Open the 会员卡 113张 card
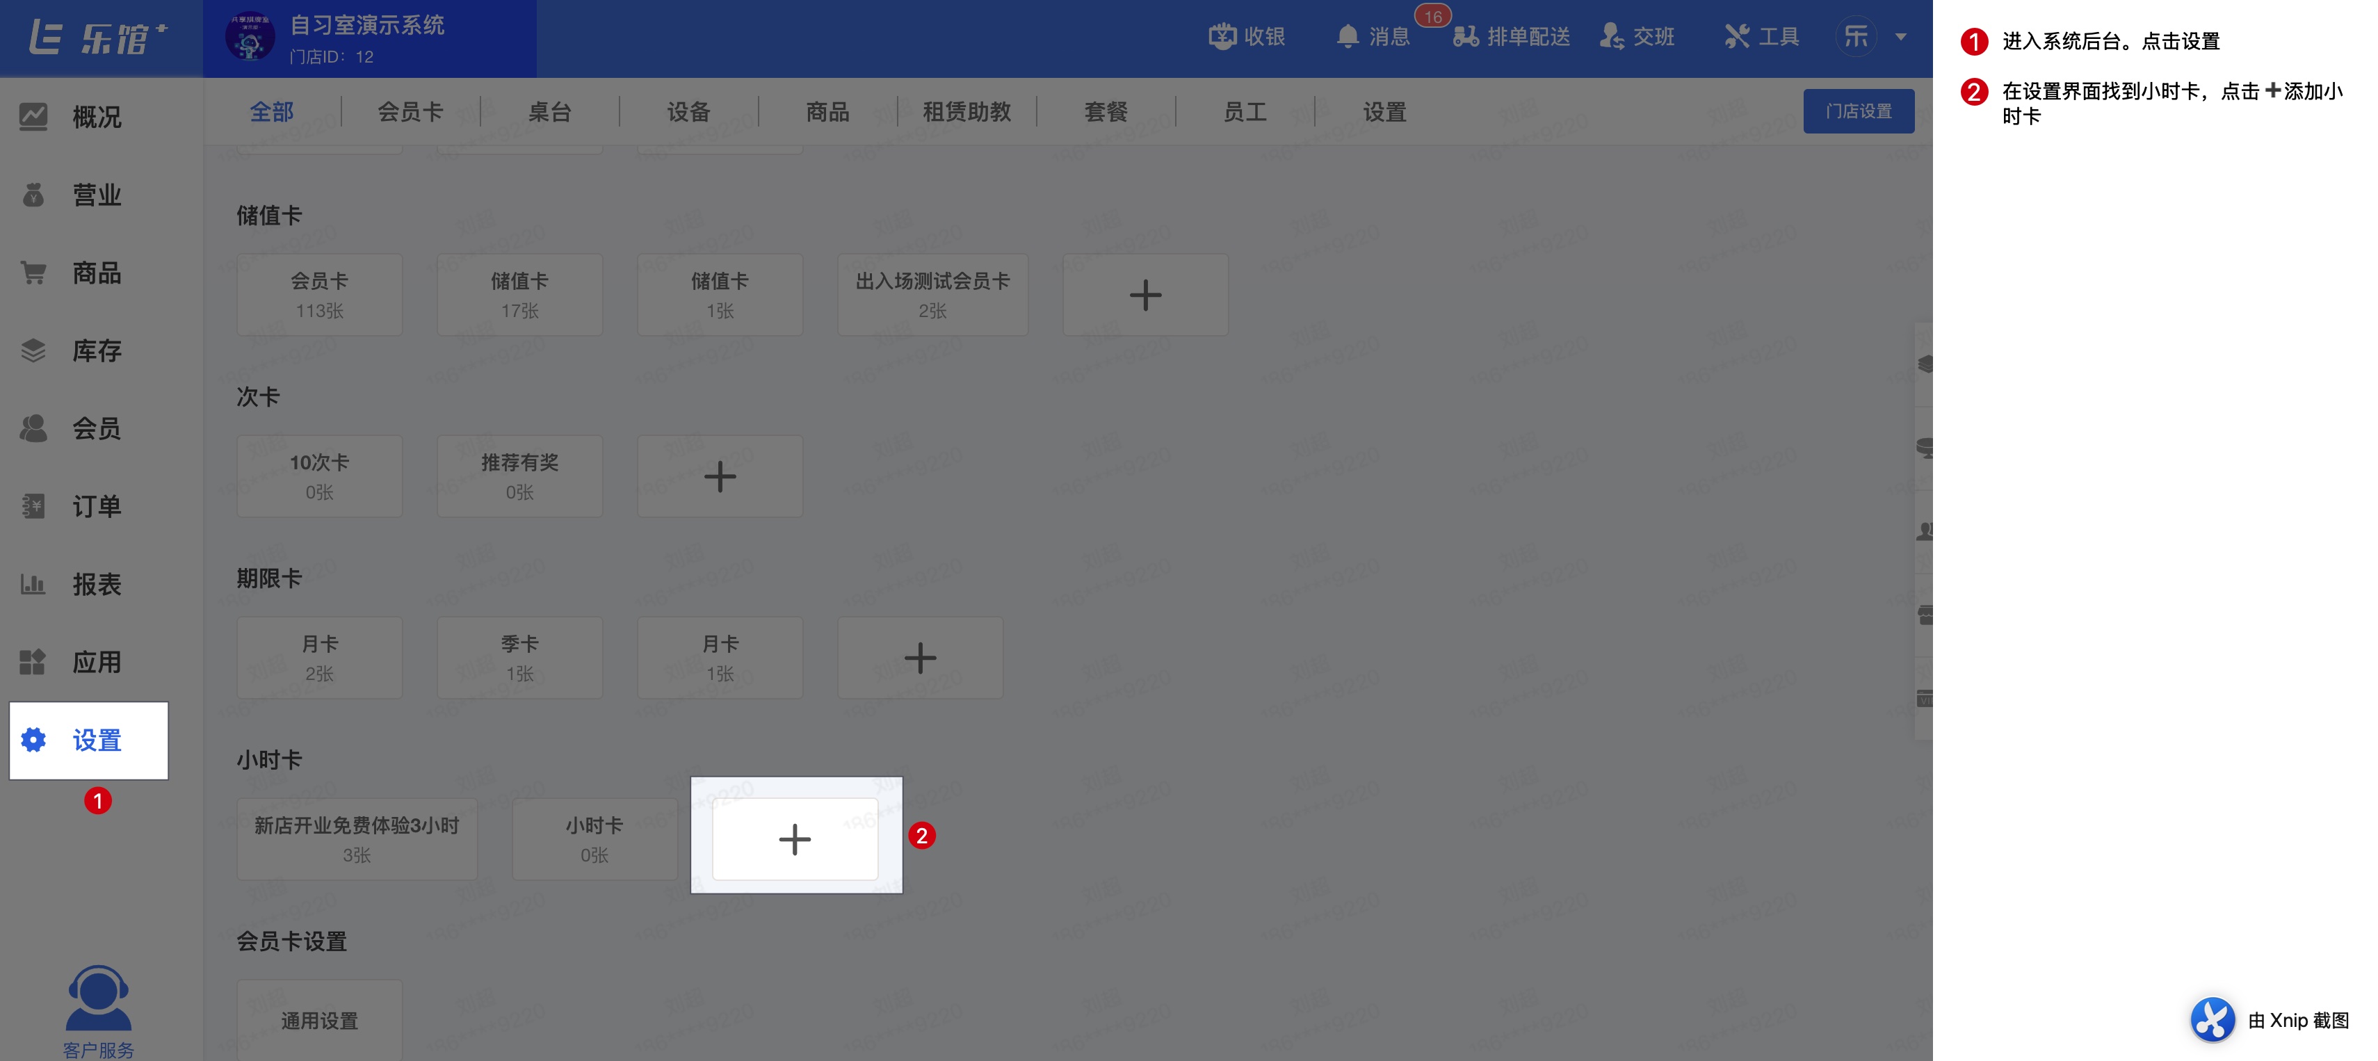This screenshot has height=1061, width=2378. pos(319,295)
